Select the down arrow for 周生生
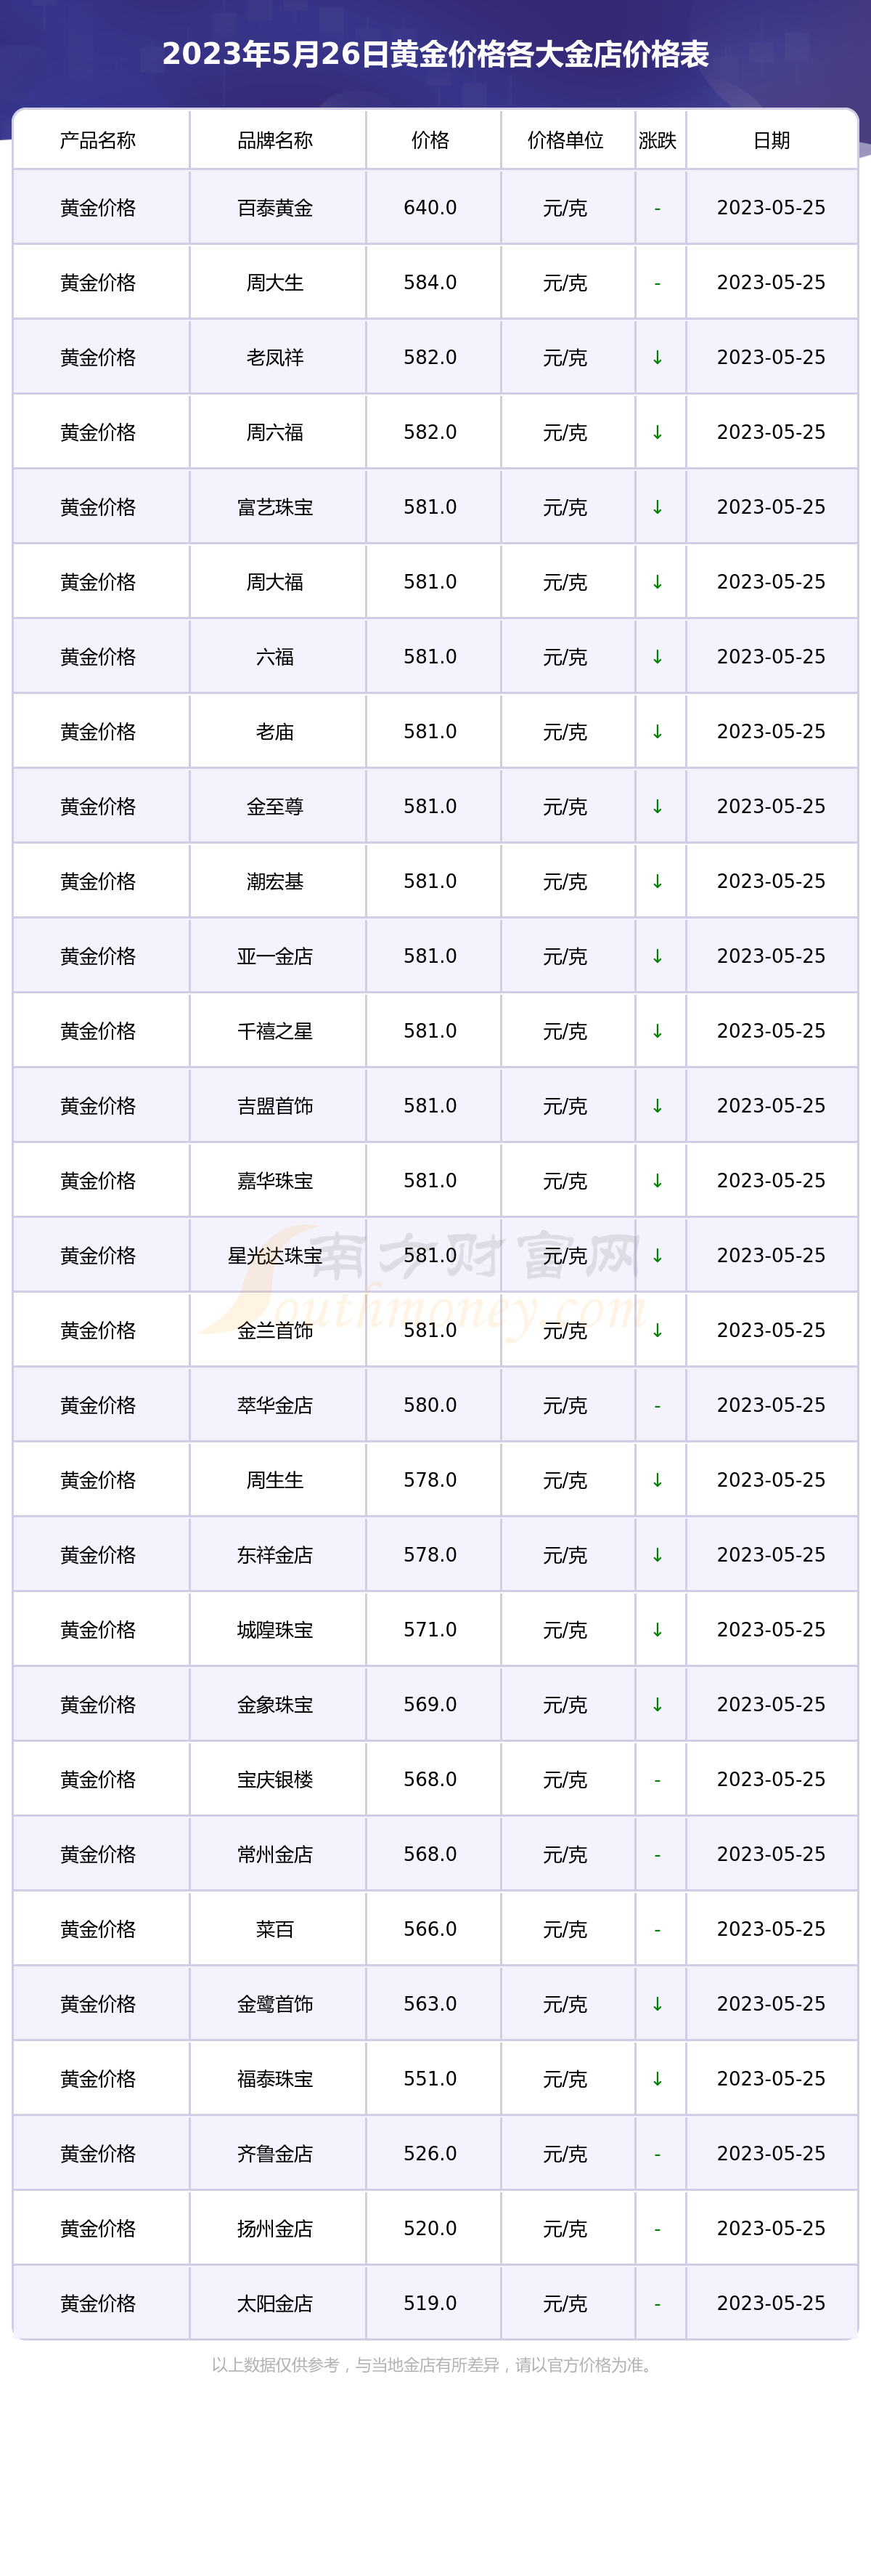The width and height of the screenshot is (871, 2576). click(x=658, y=1480)
